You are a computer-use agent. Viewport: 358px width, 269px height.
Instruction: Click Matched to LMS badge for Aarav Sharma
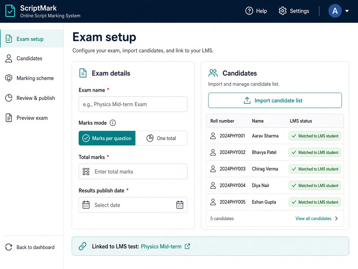314,136
